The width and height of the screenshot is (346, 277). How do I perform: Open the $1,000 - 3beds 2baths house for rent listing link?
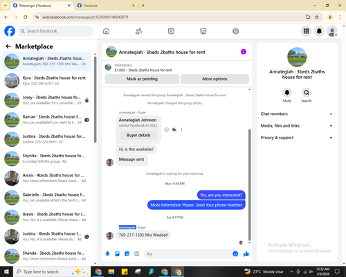pyautogui.click(x=143, y=70)
